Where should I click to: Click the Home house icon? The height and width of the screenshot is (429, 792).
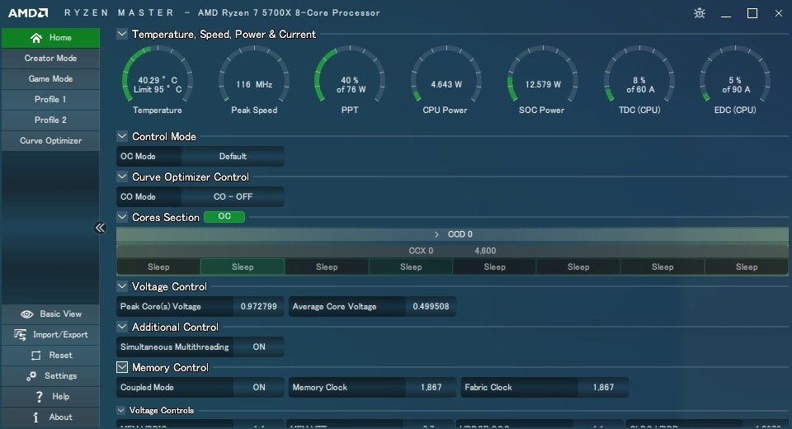click(35, 38)
